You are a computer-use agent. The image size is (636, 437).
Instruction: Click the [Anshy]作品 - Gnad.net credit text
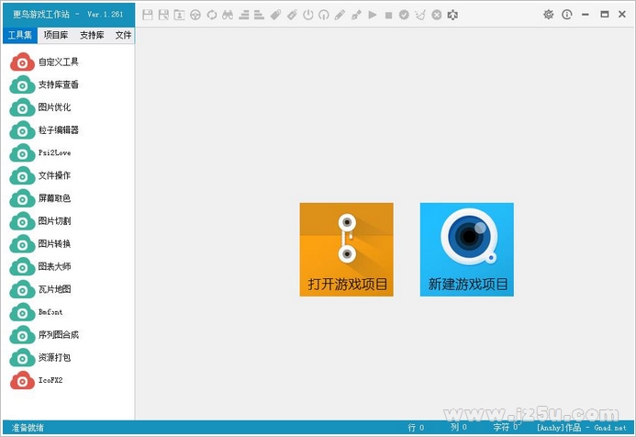582,428
